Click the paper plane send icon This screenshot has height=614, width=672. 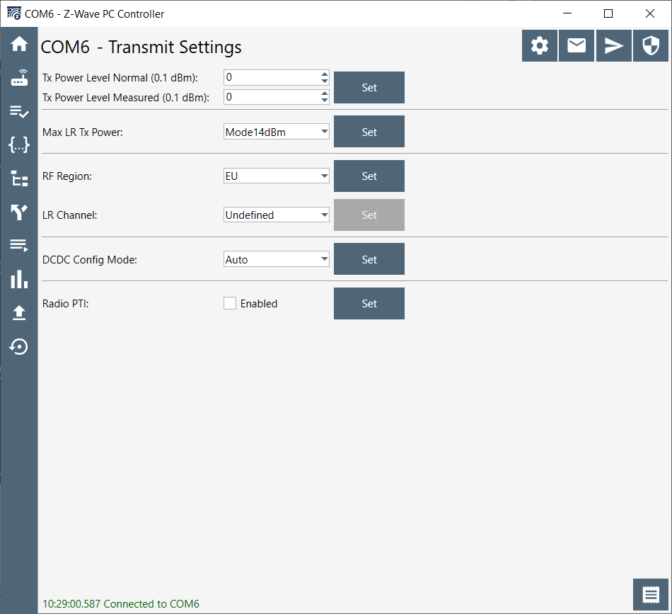(614, 46)
